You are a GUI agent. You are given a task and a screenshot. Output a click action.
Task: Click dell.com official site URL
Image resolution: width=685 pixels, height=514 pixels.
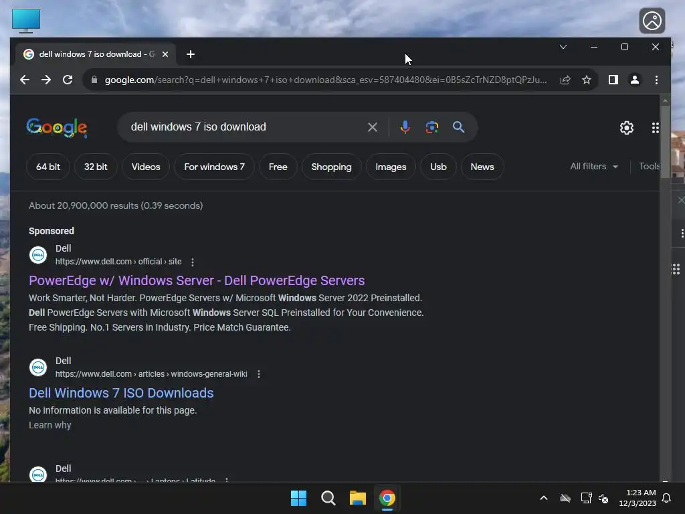click(118, 262)
